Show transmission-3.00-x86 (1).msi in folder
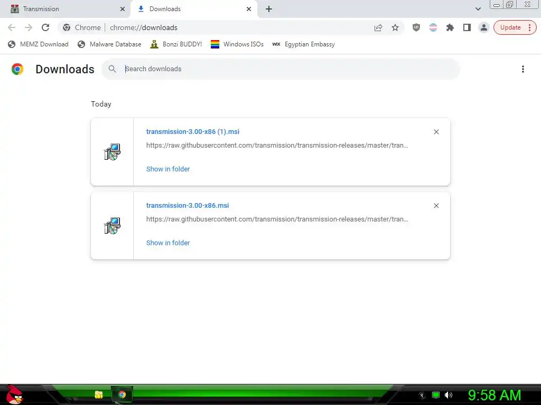 [168, 169]
